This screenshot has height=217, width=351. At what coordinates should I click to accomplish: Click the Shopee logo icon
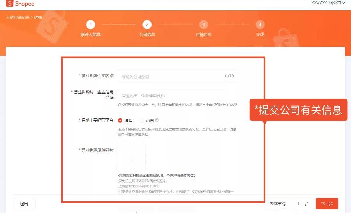pos(10,3)
